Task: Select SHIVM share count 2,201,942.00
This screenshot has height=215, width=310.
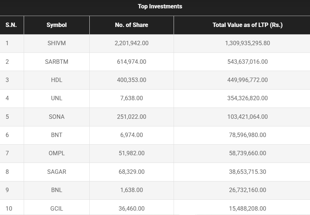Action: 131,43
